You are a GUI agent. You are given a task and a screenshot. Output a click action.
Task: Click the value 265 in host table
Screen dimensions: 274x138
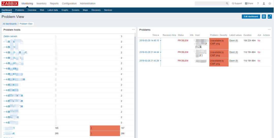57,133
